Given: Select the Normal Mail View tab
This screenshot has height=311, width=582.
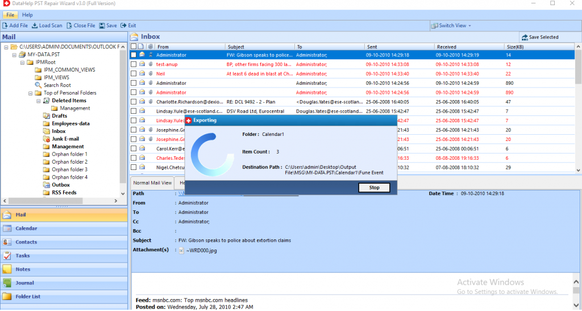Looking at the screenshot, I should pos(152,183).
